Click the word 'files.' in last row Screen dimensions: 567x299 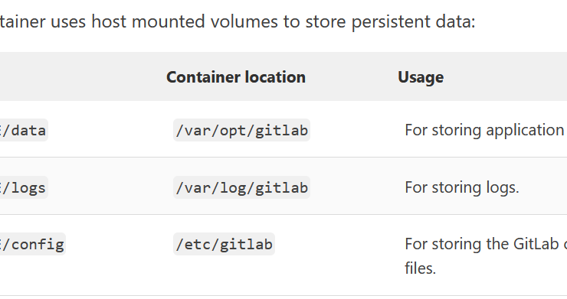point(420,268)
